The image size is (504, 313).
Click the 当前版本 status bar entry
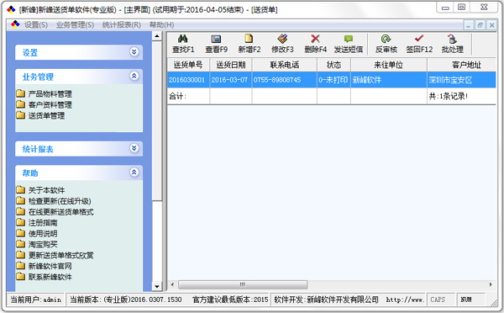pyautogui.click(x=126, y=300)
